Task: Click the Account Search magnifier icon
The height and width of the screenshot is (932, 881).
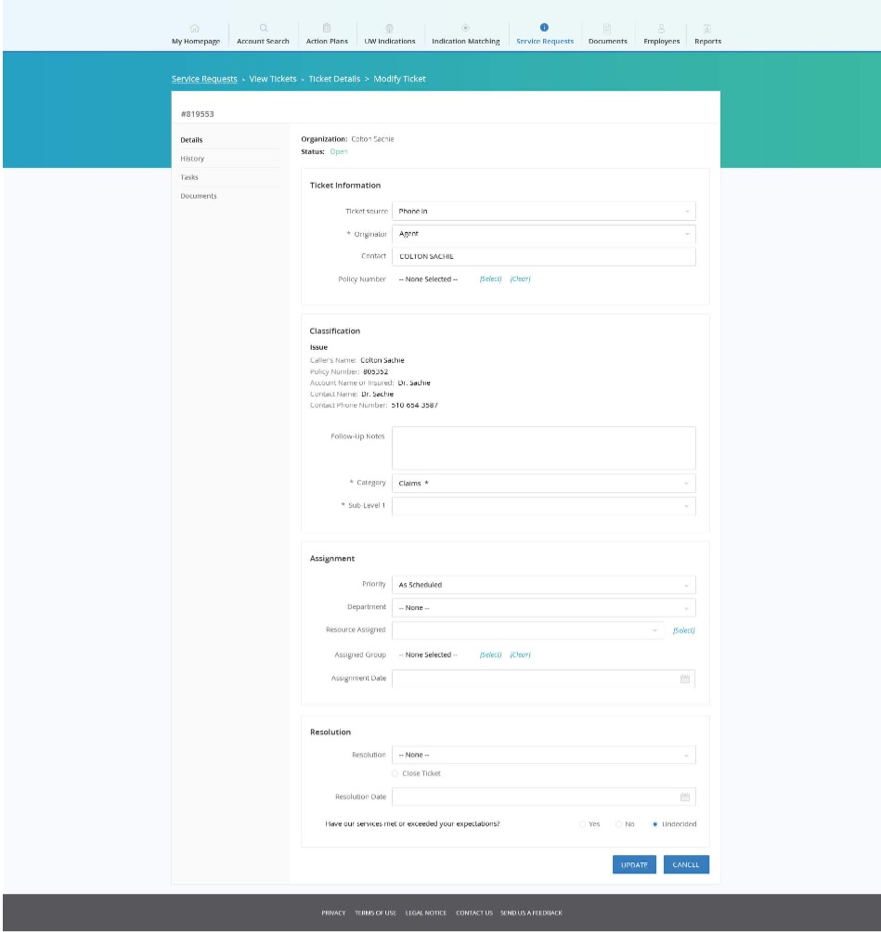Action: (x=264, y=28)
